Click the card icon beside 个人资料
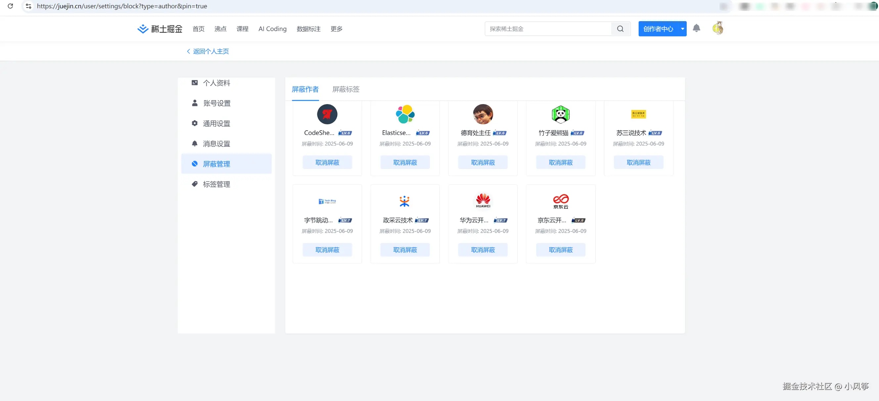The height and width of the screenshot is (401, 879). (x=195, y=83)
